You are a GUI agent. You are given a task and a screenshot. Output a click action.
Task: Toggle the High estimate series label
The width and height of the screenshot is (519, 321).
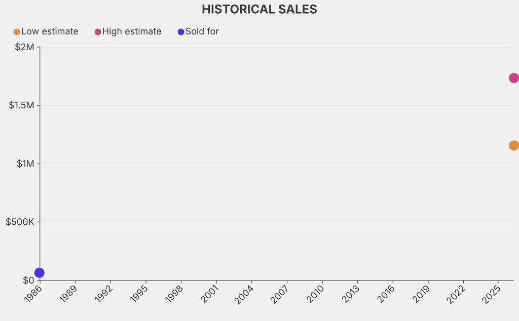click(132, 31)
